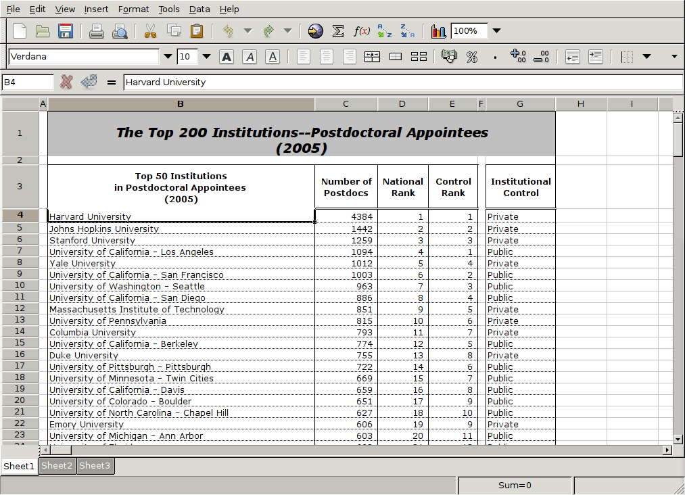Merge the selected cells
685x495 pixels.
point(396,56)
